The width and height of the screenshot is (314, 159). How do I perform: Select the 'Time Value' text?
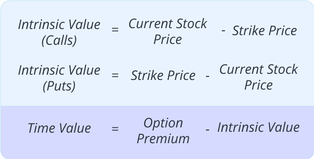[59, 128]
